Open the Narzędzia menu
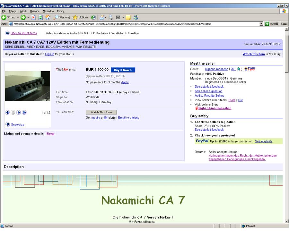This screenshot has width=289, height=231. click(48, 11)
